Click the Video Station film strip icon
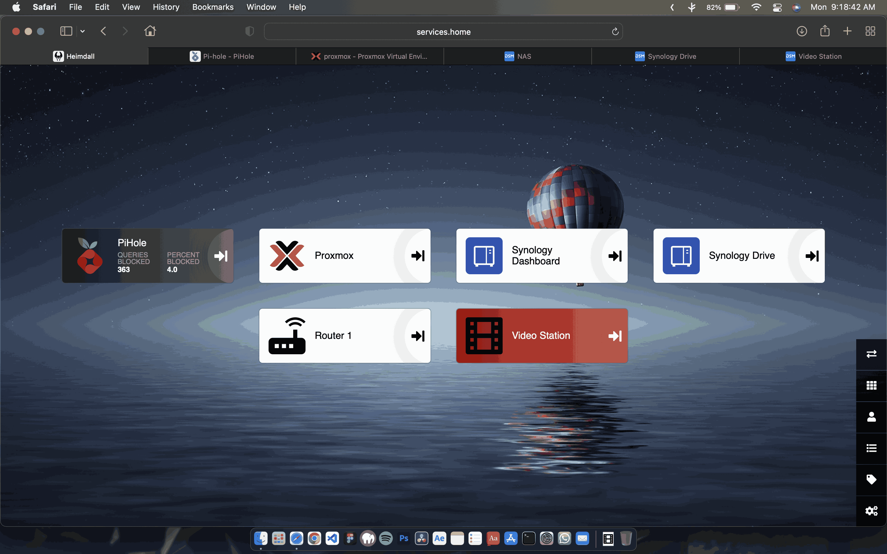 tap(484, 335)
